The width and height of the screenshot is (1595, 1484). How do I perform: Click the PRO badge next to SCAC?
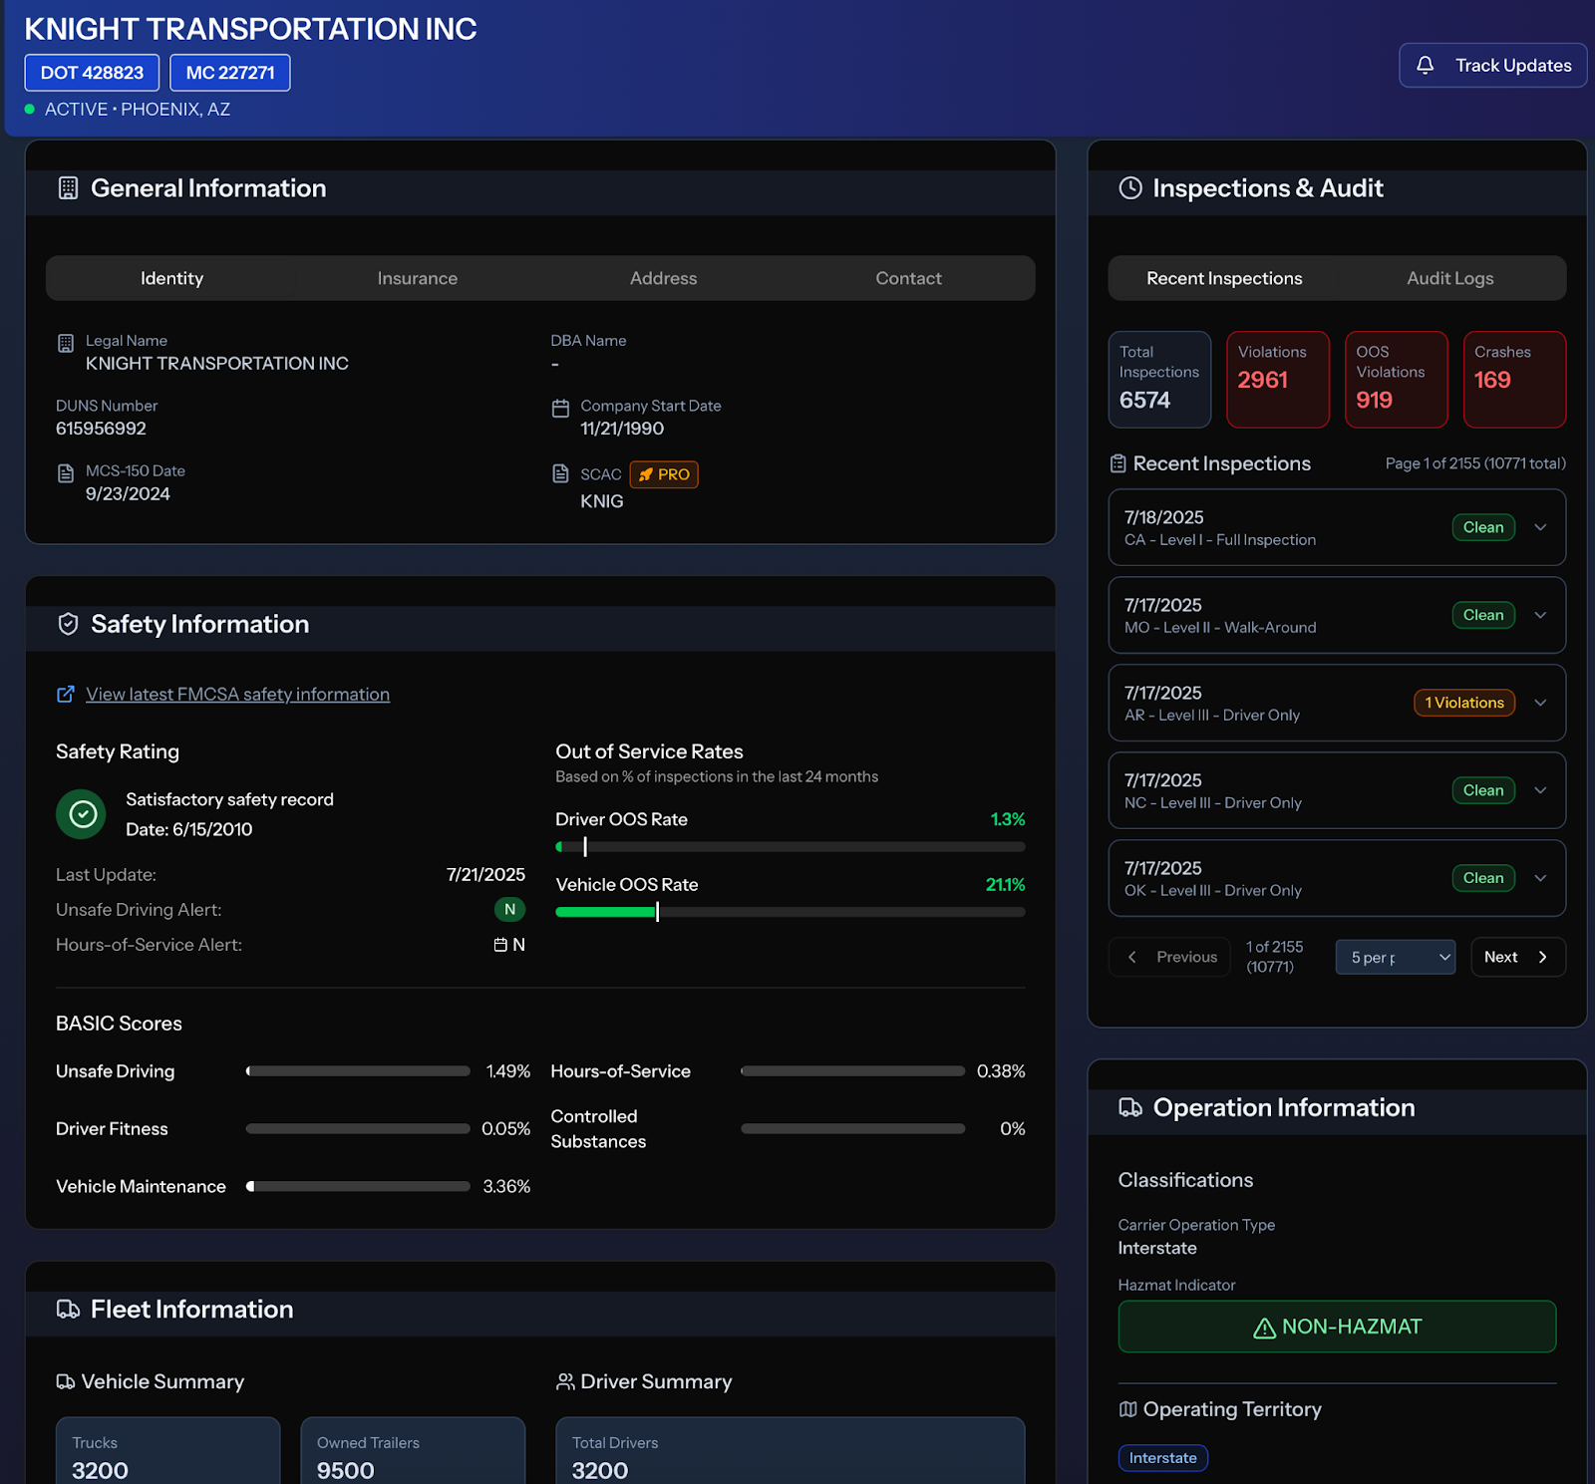[x=664, y=474]
